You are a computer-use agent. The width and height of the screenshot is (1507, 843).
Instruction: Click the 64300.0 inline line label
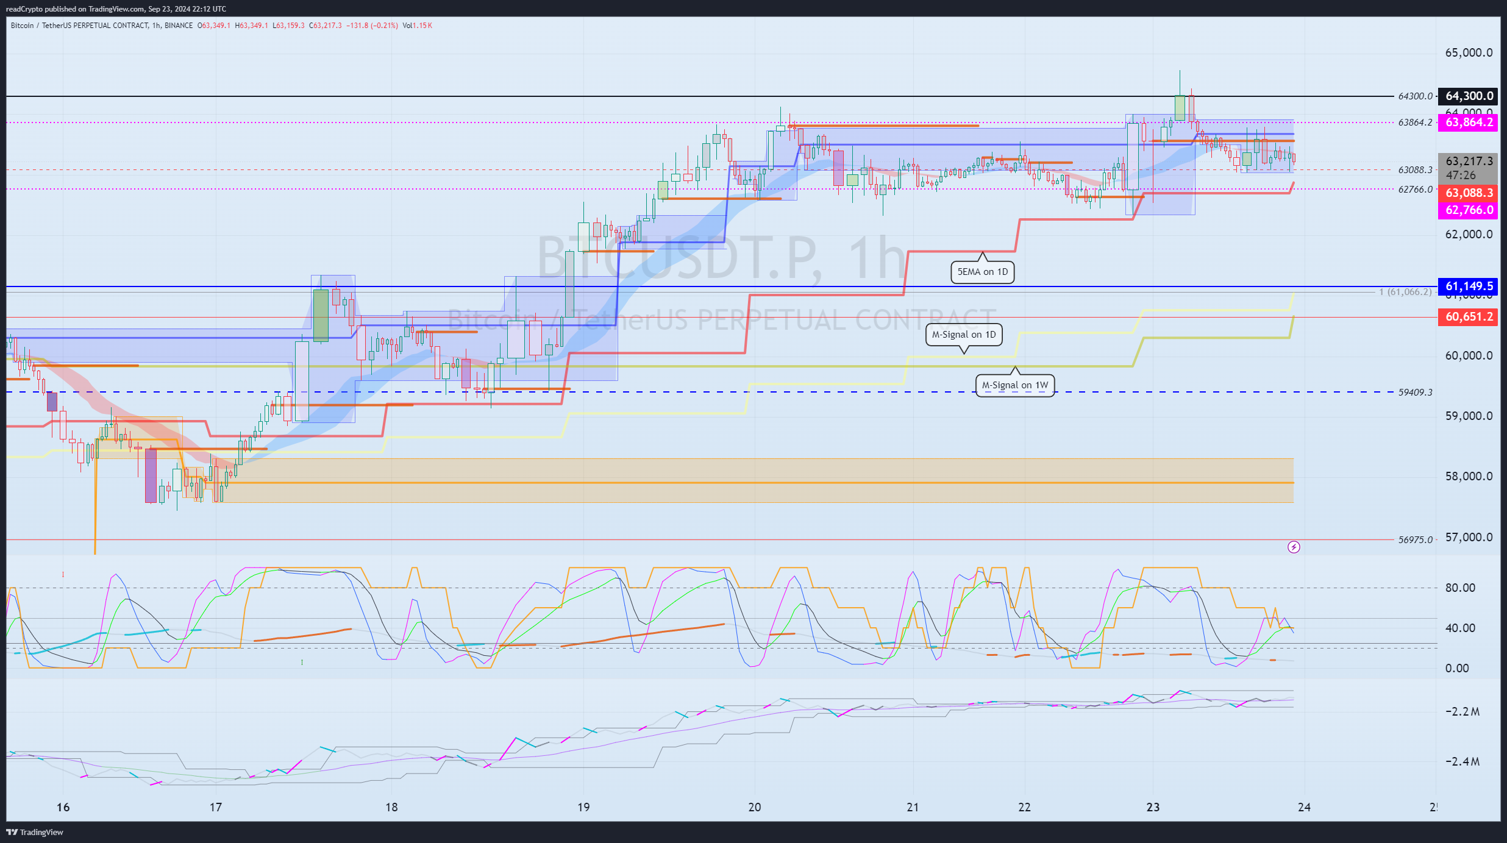point(1416,96)
